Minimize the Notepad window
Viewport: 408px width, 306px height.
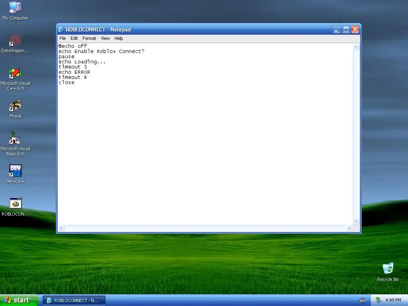337,29
